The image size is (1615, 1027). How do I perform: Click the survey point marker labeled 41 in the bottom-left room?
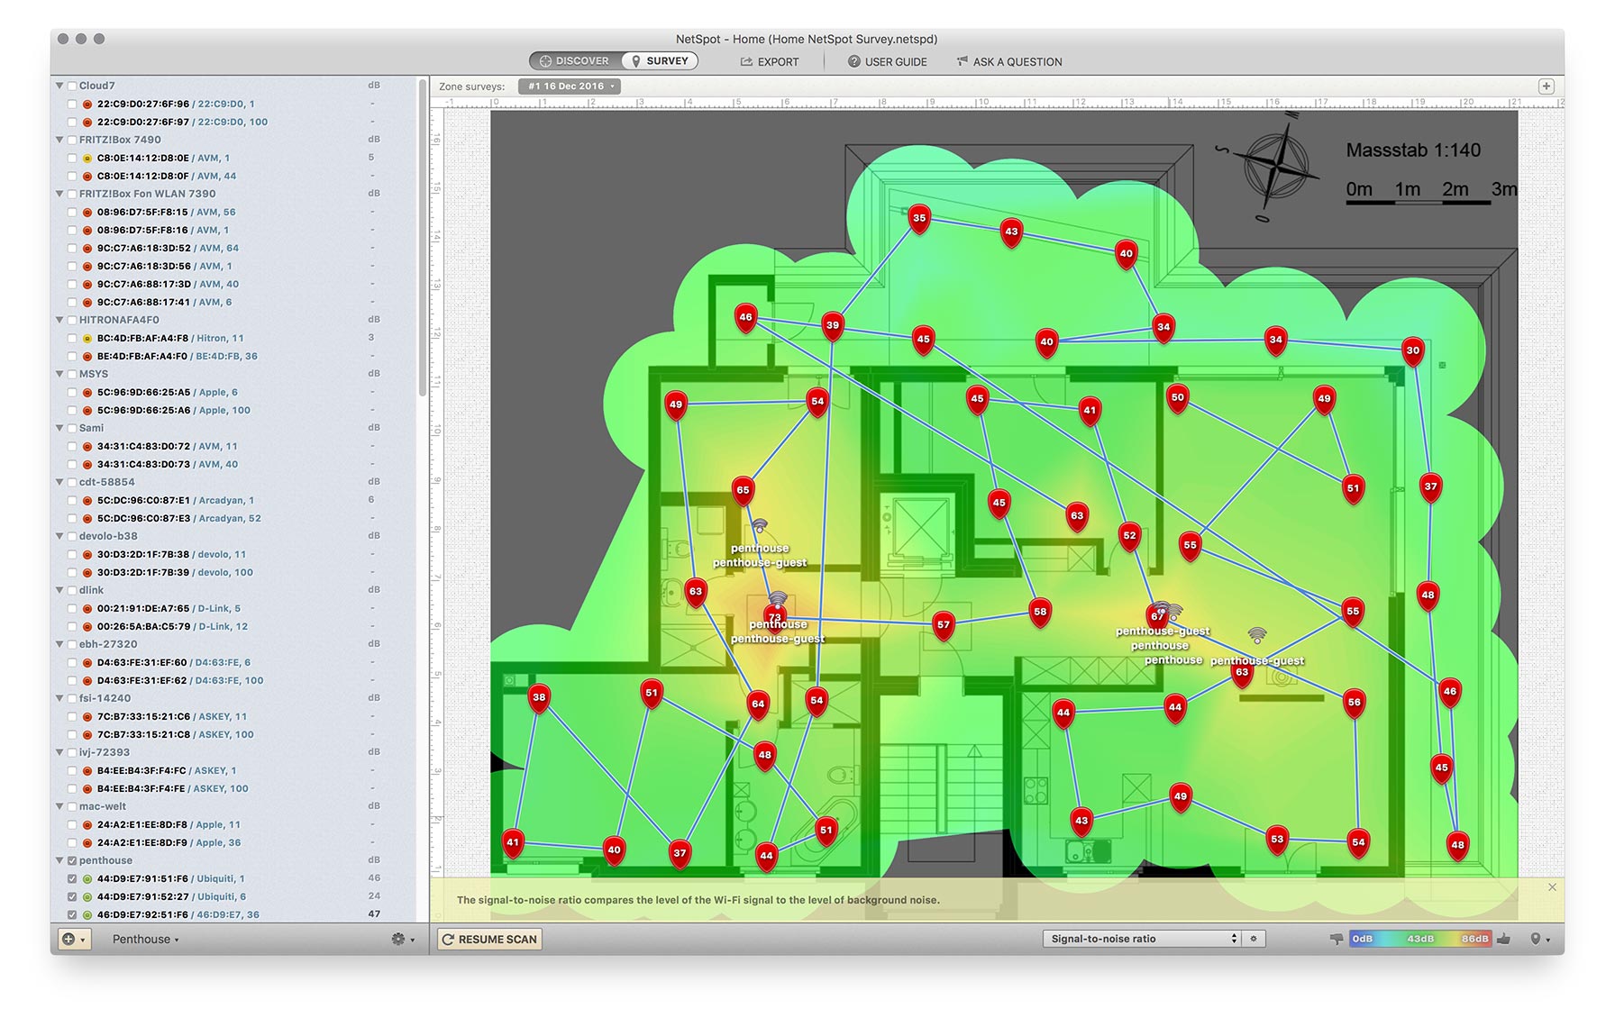(x=513, y=844)
